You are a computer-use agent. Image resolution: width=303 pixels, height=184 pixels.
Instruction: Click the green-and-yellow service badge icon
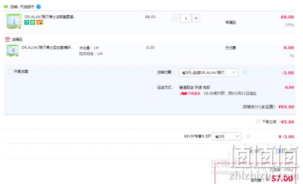pos(33,22)
